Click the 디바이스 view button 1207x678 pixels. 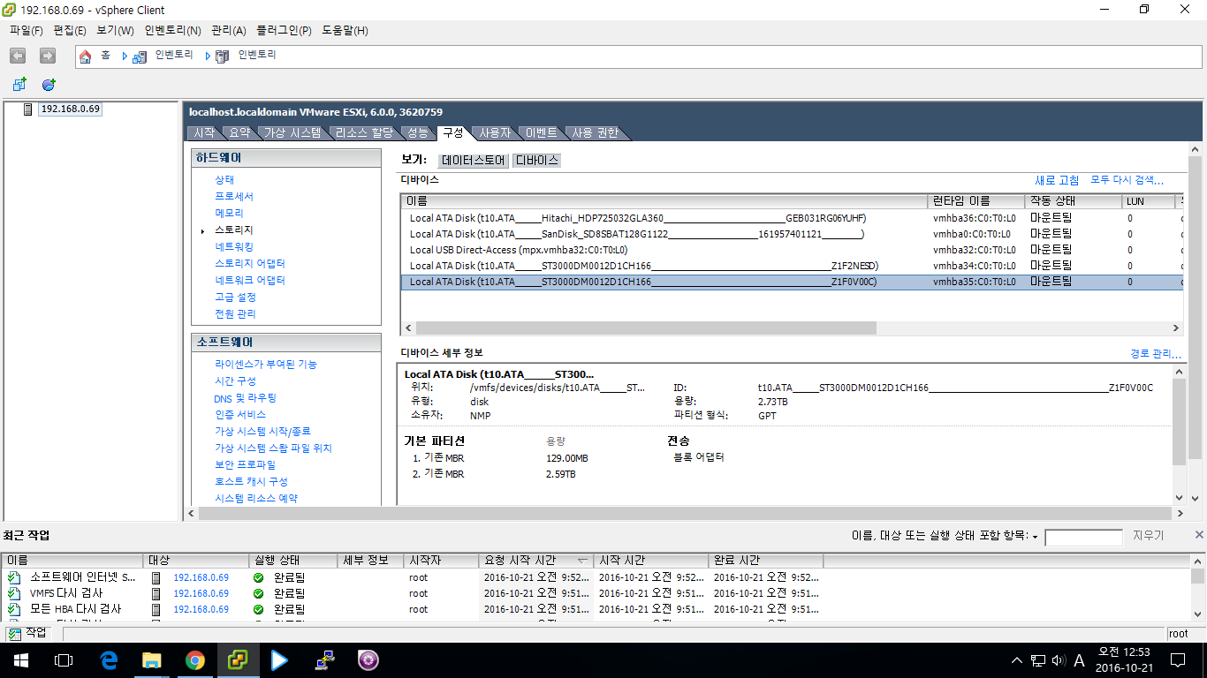[x=536, y=161]
